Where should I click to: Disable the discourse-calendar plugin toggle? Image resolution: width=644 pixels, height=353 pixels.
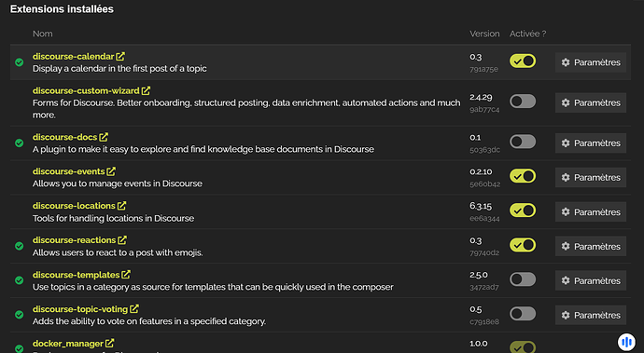[x=523, y=61]
